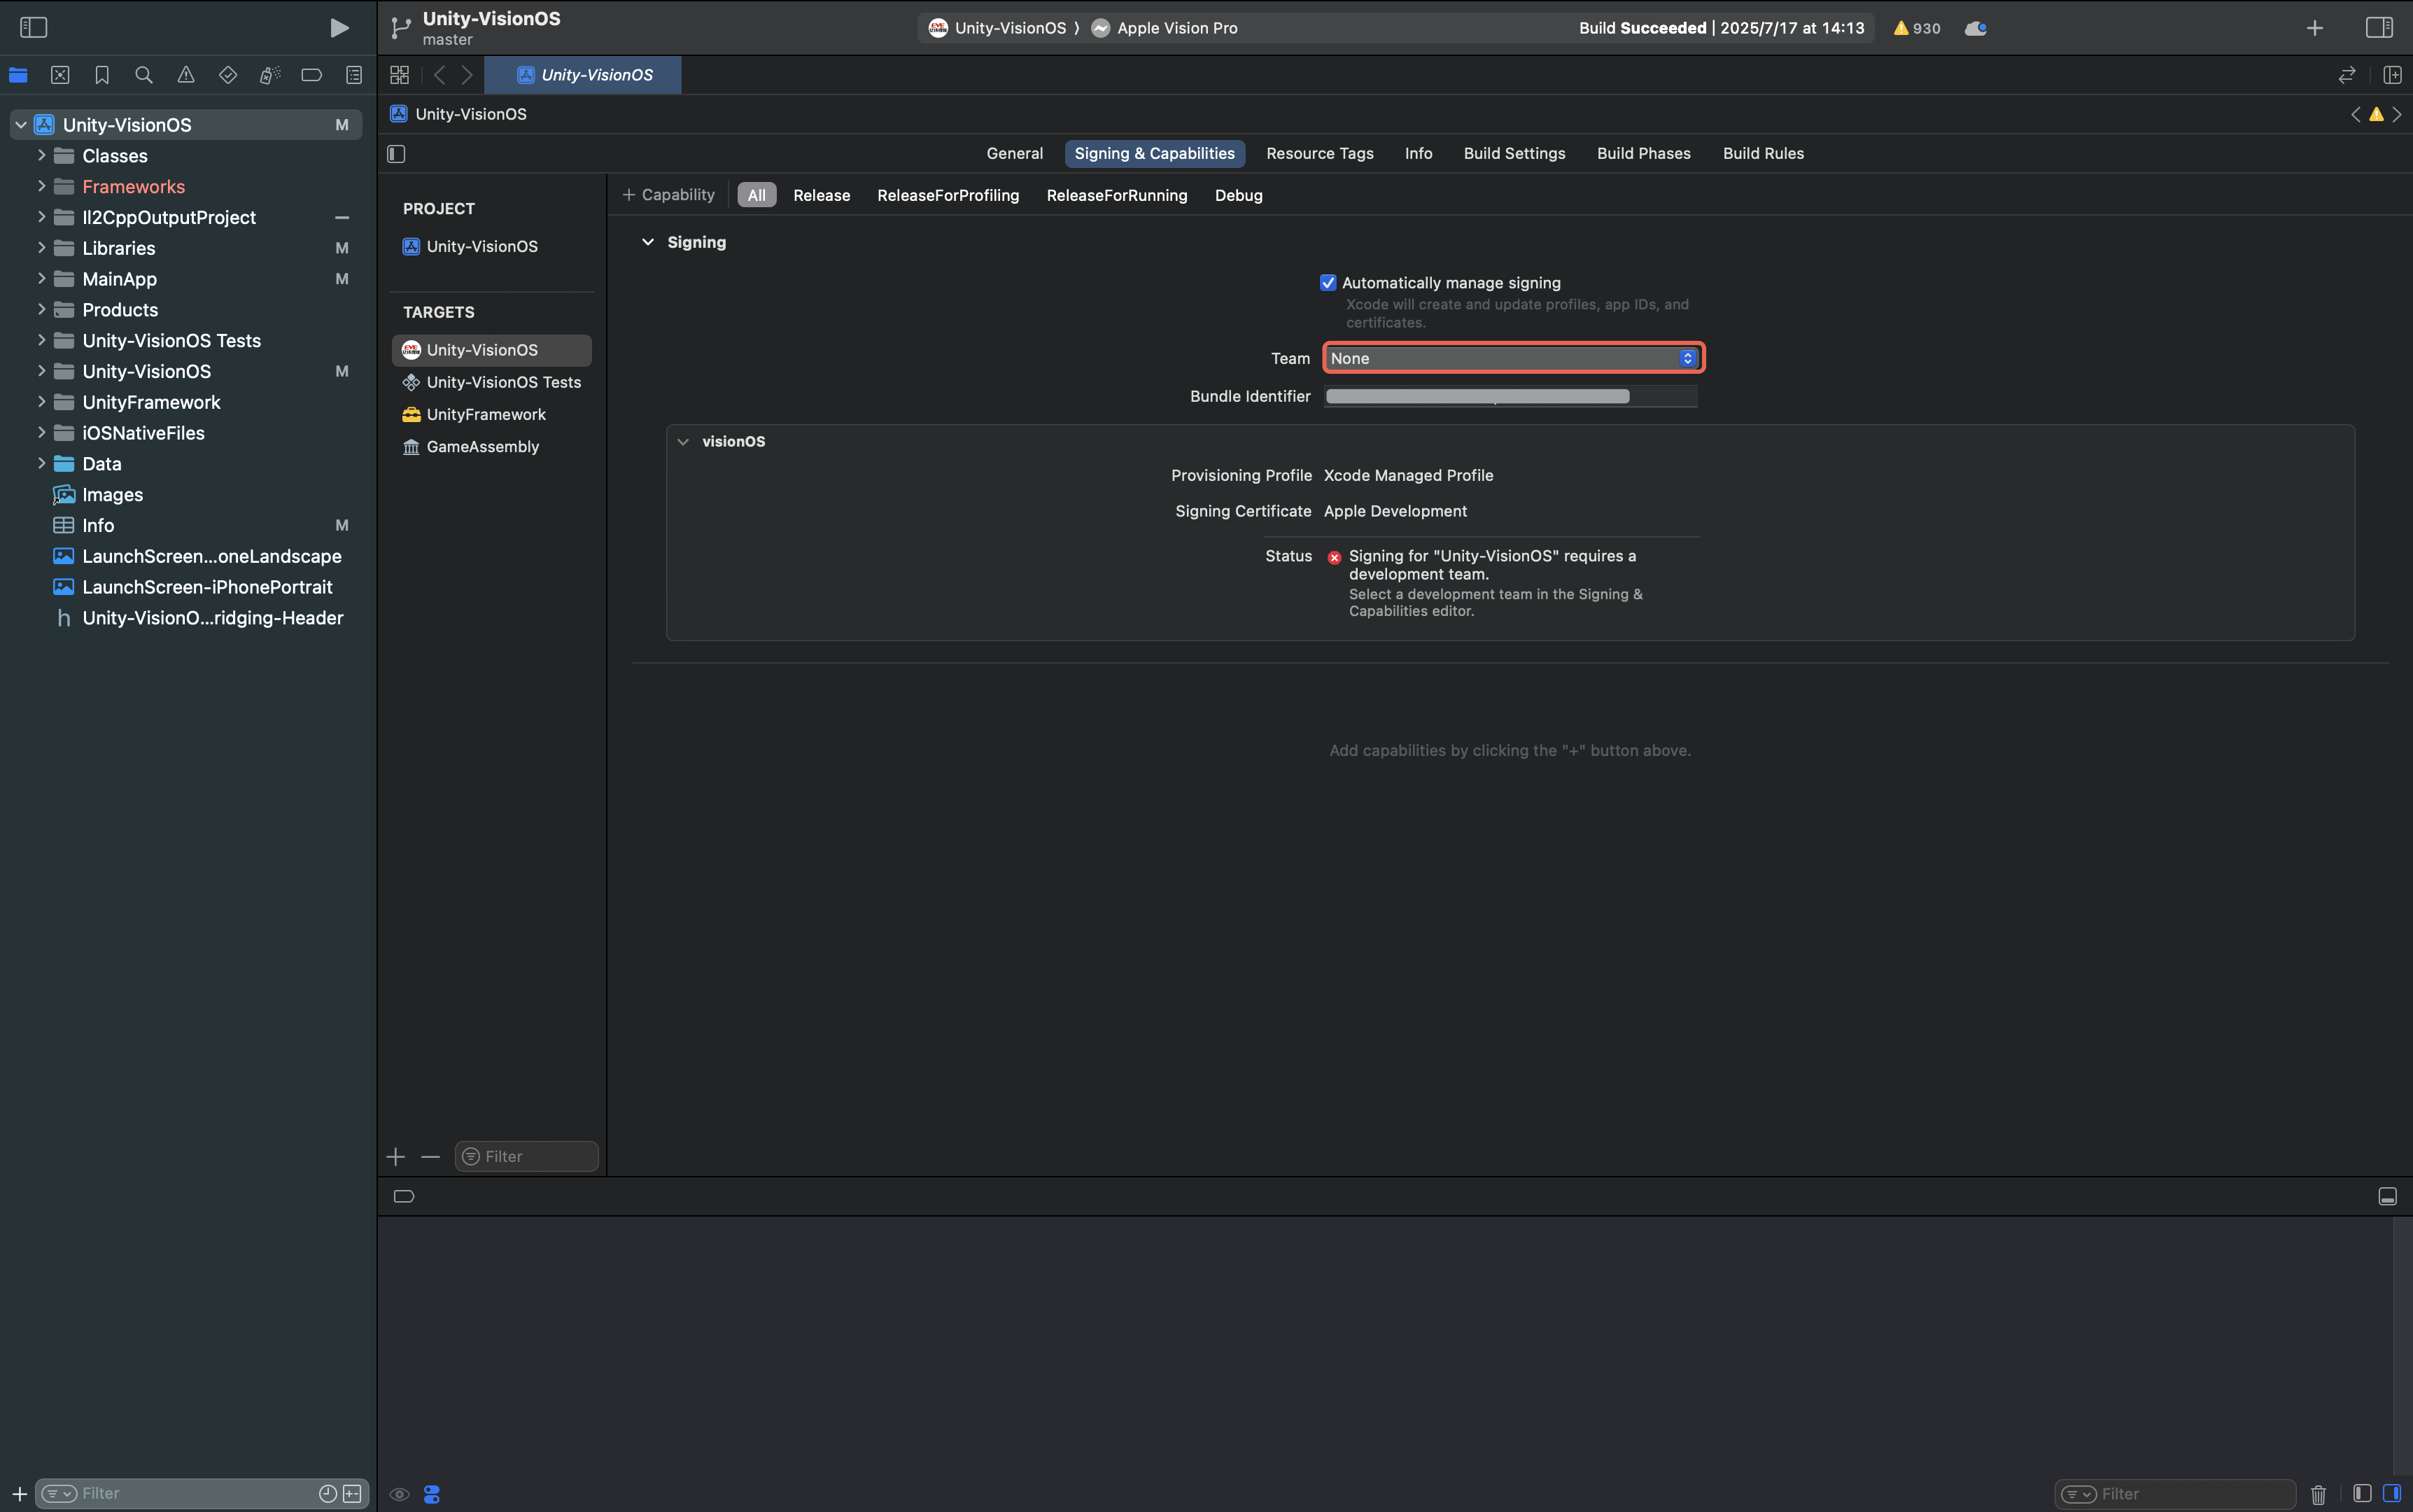Expand the Frameworks folder
Screen dimensions: 2413x1512
tap(41, 186)
